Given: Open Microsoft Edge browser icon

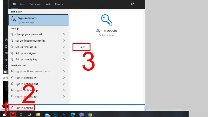Looking at the screenshot, I should coord(73,114).
